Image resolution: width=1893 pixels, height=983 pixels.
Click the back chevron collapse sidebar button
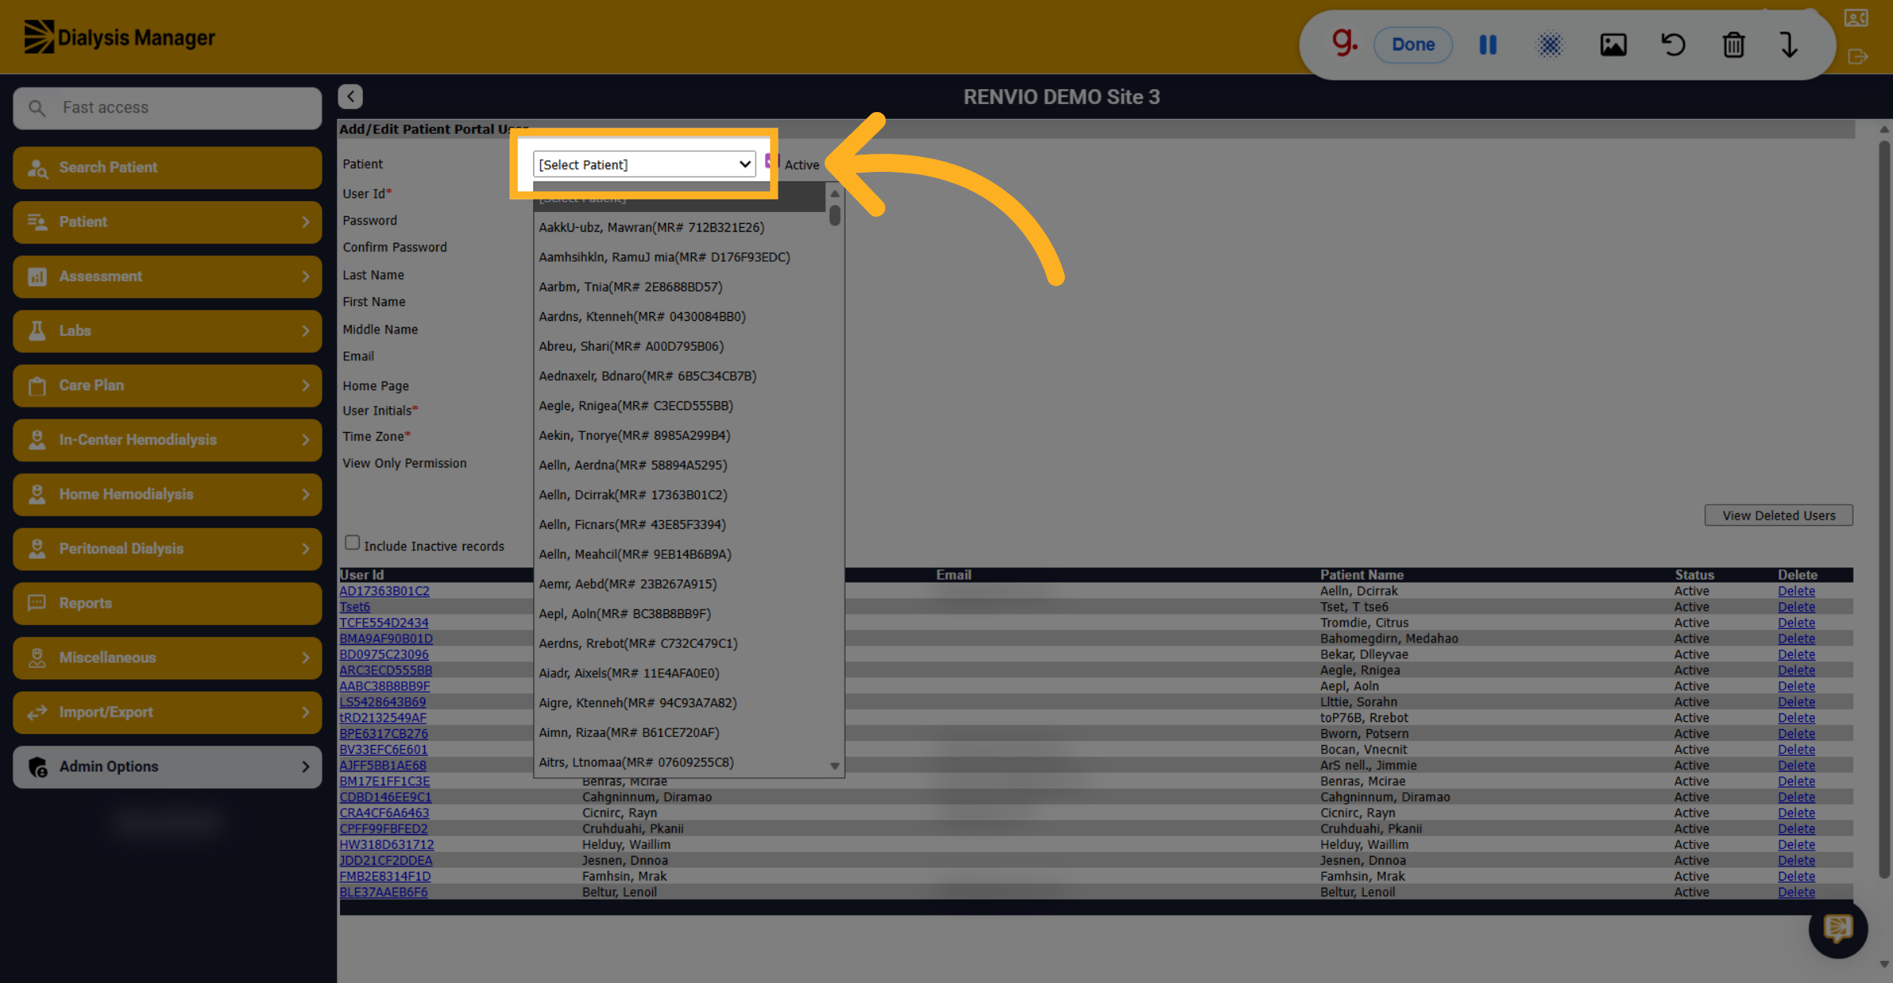point(350,96)
